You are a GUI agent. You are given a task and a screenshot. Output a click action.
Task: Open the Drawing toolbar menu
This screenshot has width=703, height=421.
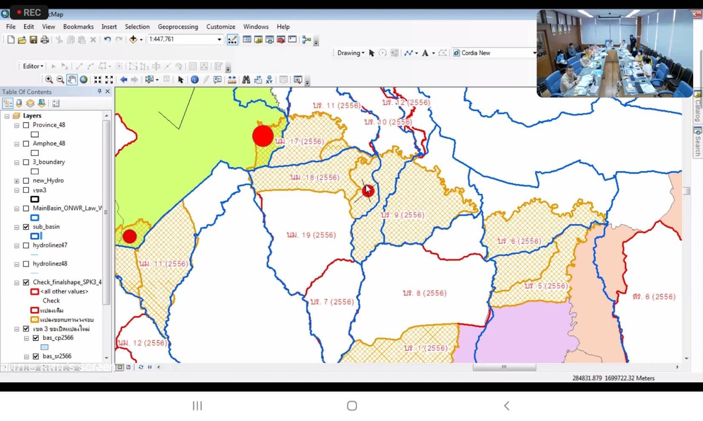click(x=351, y=53)
